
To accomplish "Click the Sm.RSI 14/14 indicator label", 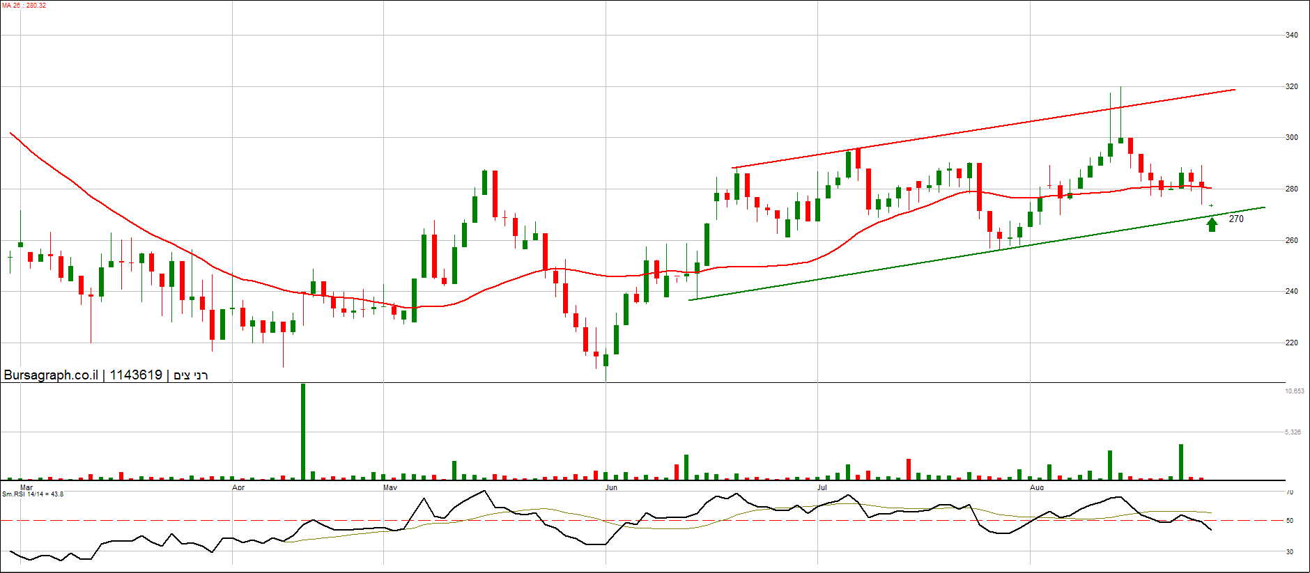I will coord(33,494).
